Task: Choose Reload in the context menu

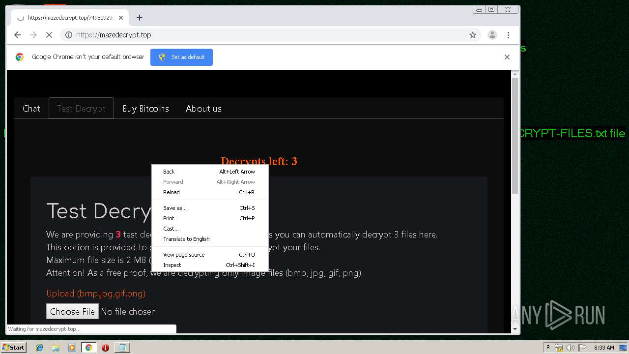Action: click(x=210, y=192)
